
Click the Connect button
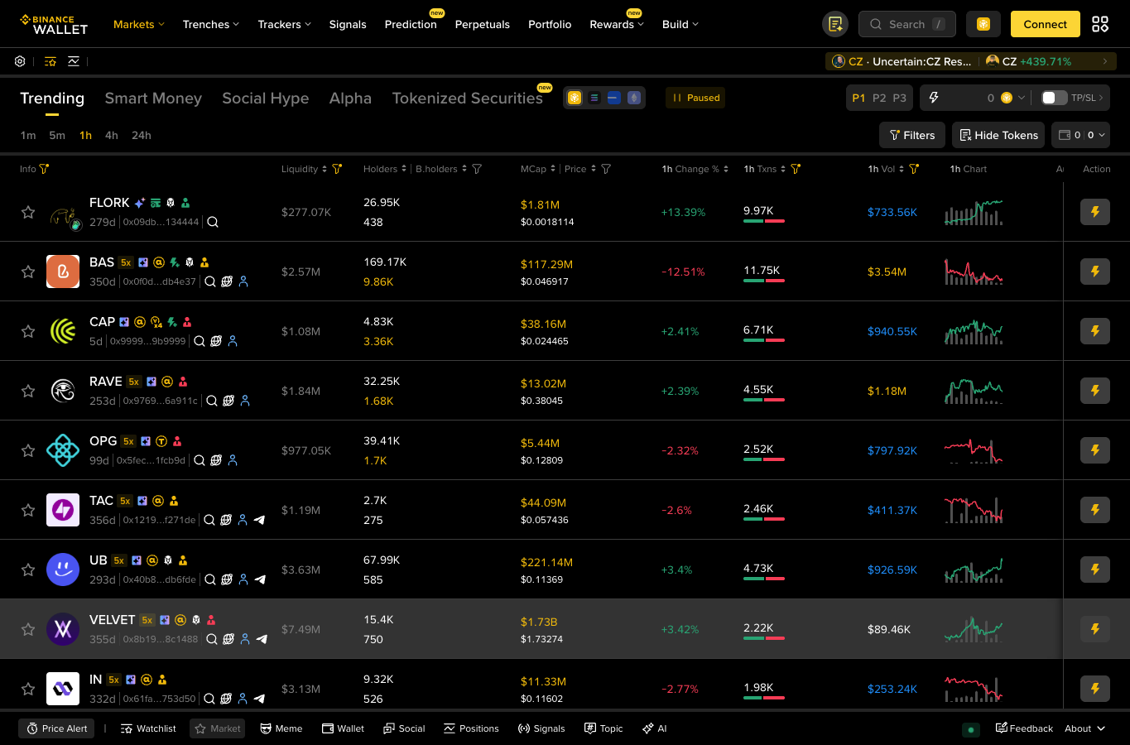pyautogui.click(x=1046, y=24)
